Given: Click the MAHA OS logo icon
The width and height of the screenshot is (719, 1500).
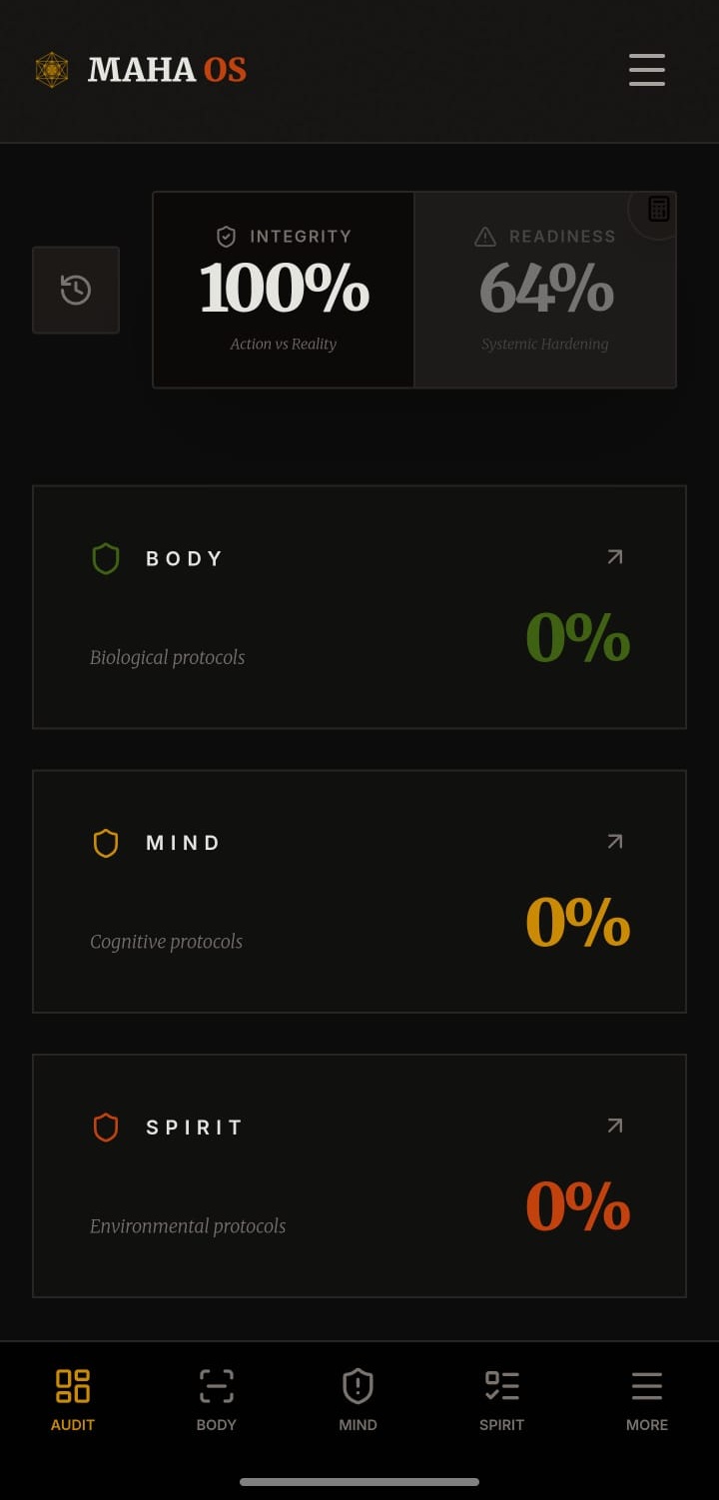Looking at the screenshot, I should (51, 70).
